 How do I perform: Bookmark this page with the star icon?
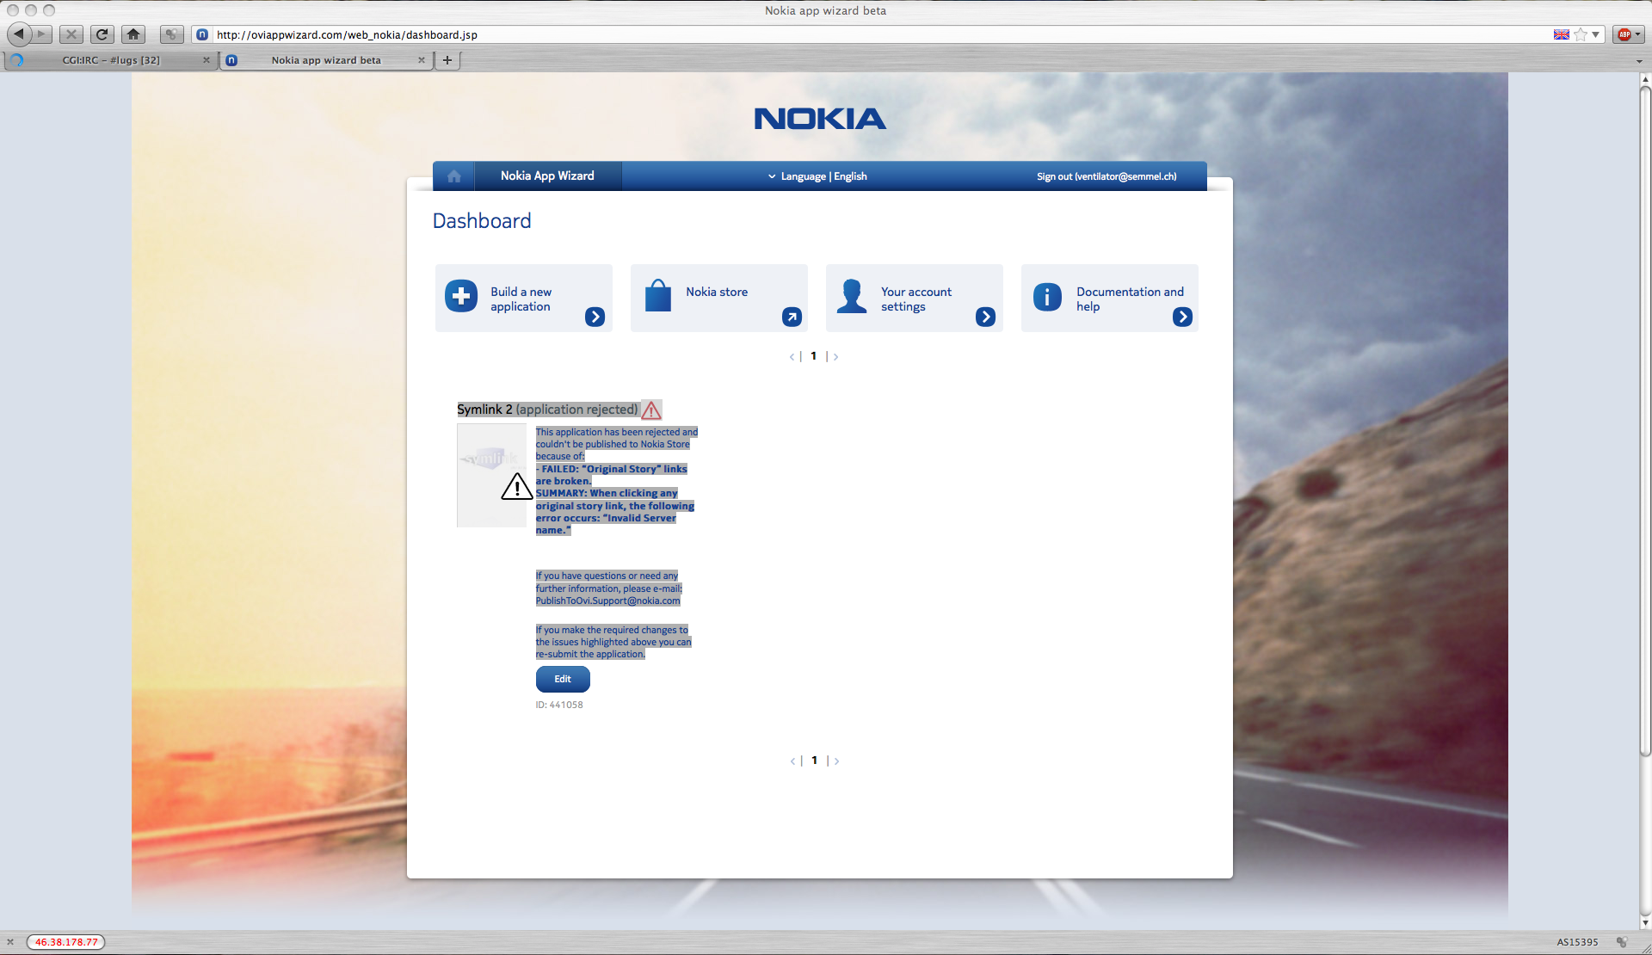coord(1581,34)
